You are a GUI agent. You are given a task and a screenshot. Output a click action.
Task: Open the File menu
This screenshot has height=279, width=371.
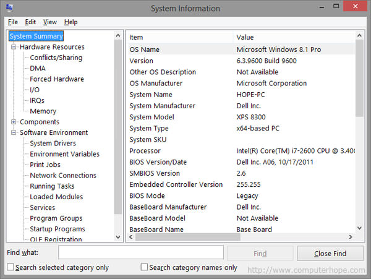click(x=13, y=22)
